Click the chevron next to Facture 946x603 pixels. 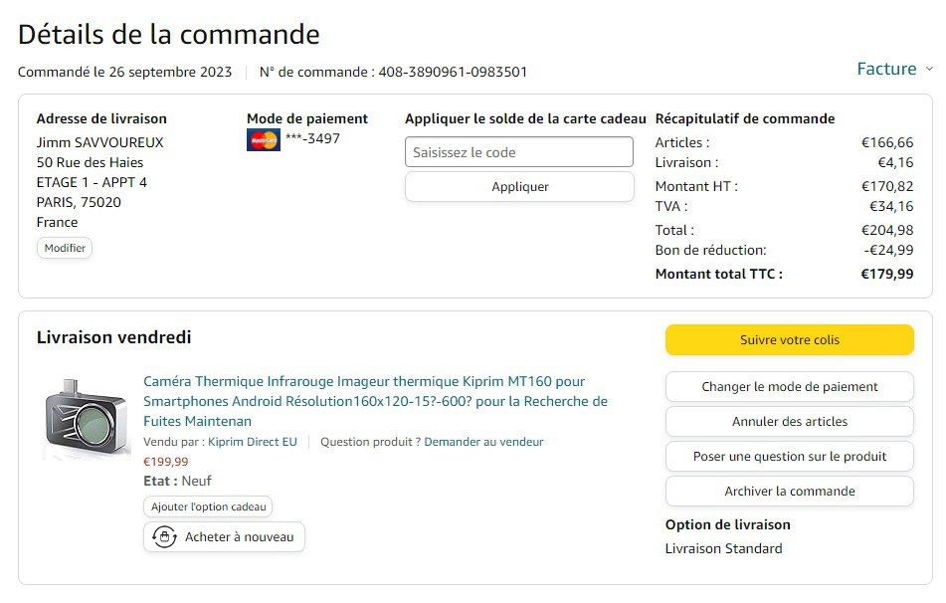tap(929, 69)
